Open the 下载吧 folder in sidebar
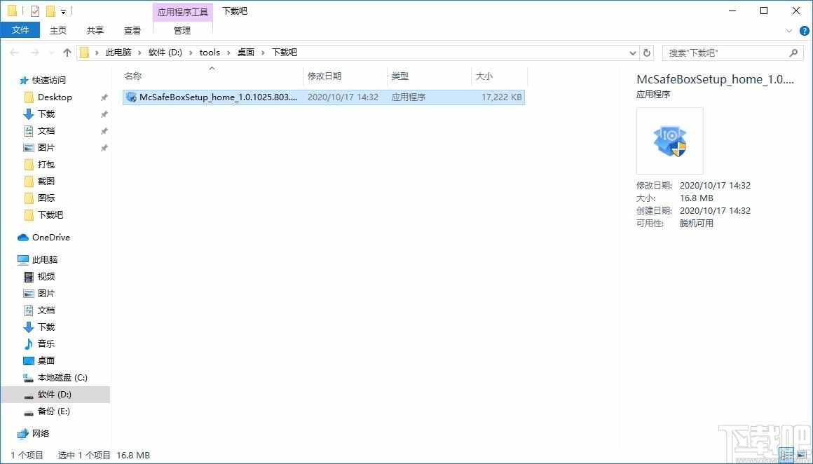Screen dimensions: 813x464 point(50,214)
